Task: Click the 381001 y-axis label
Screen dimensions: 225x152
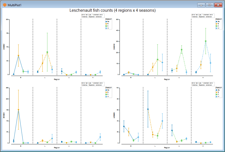Action: point(4,115)
